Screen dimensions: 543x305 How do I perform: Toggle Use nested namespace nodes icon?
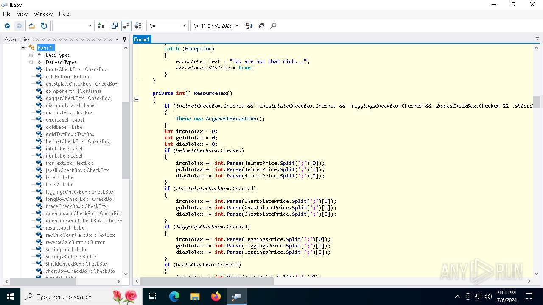(115, 26)
